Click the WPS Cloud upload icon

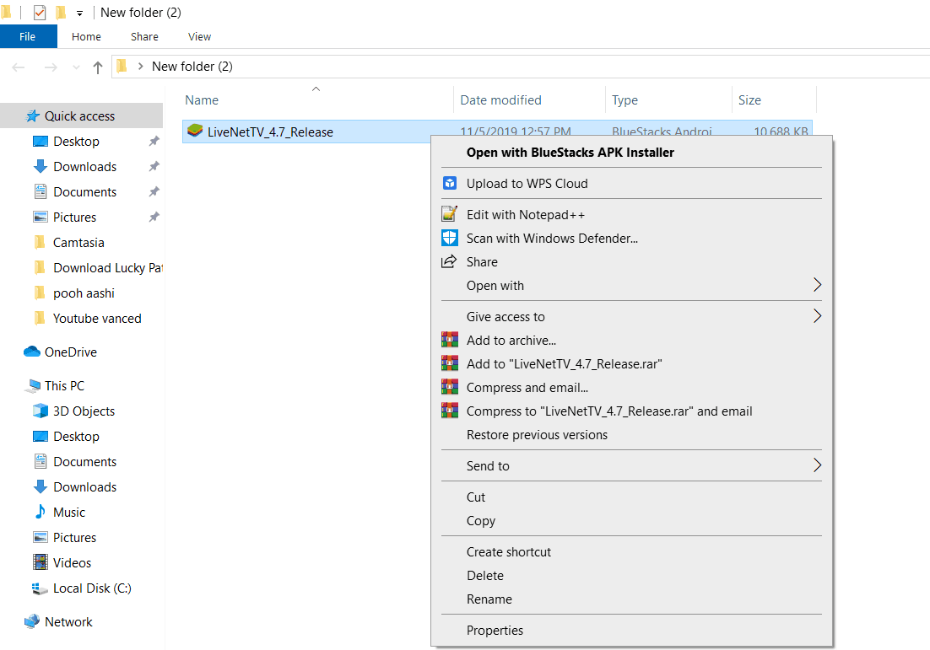450,183
